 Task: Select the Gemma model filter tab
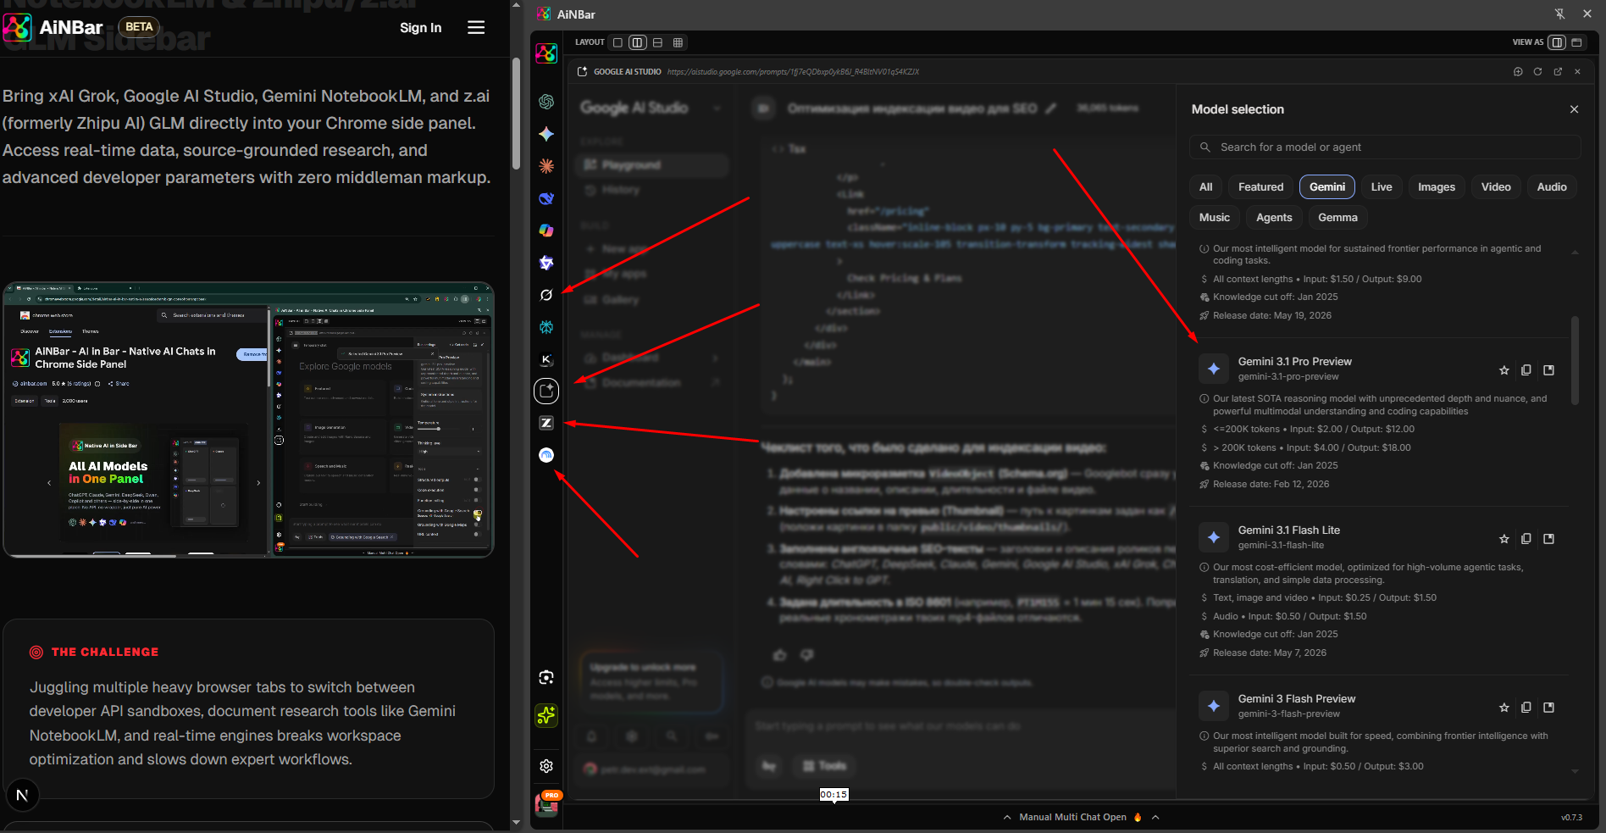tap(1337, 218)
